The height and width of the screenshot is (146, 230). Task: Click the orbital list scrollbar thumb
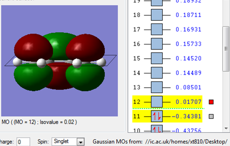point(226,49)
